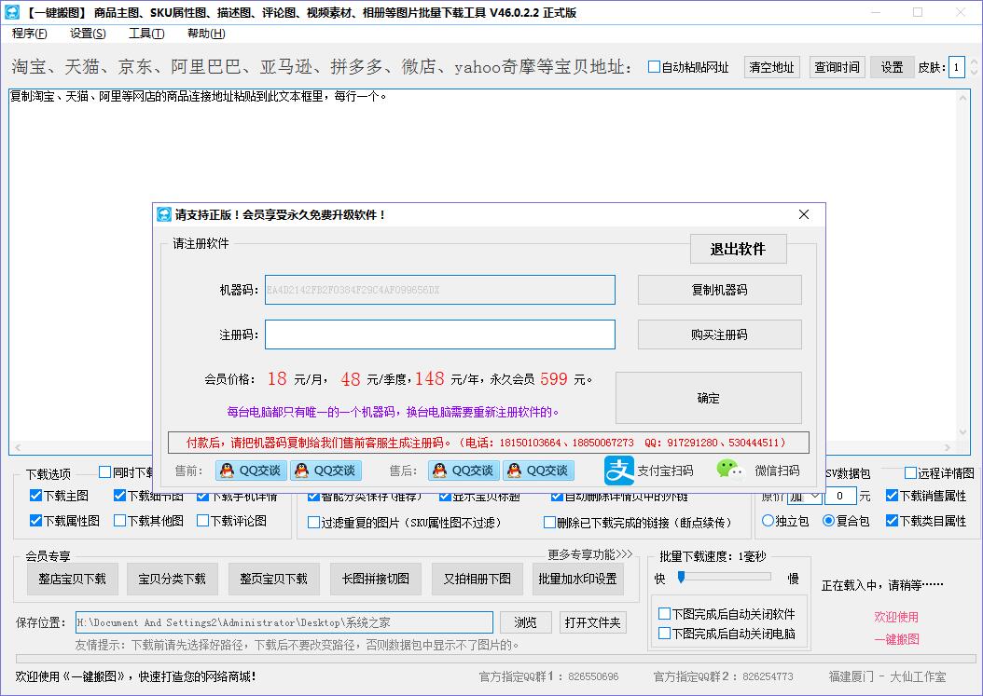Viewport: 983px width, 696px height.
Task: Close the registration dialog with the X
Action: (x=804, y=214)
